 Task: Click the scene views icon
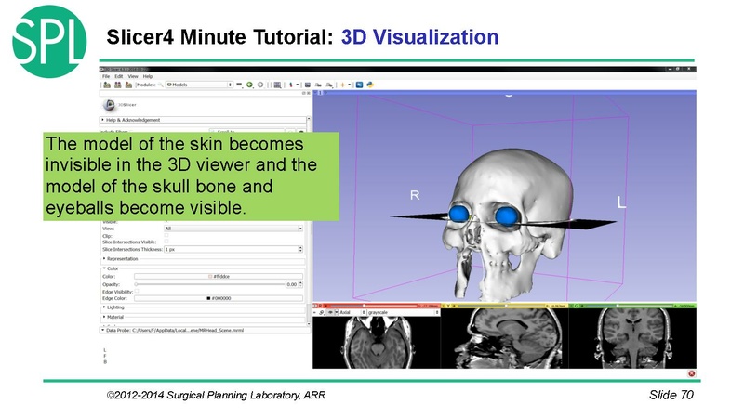318,85
